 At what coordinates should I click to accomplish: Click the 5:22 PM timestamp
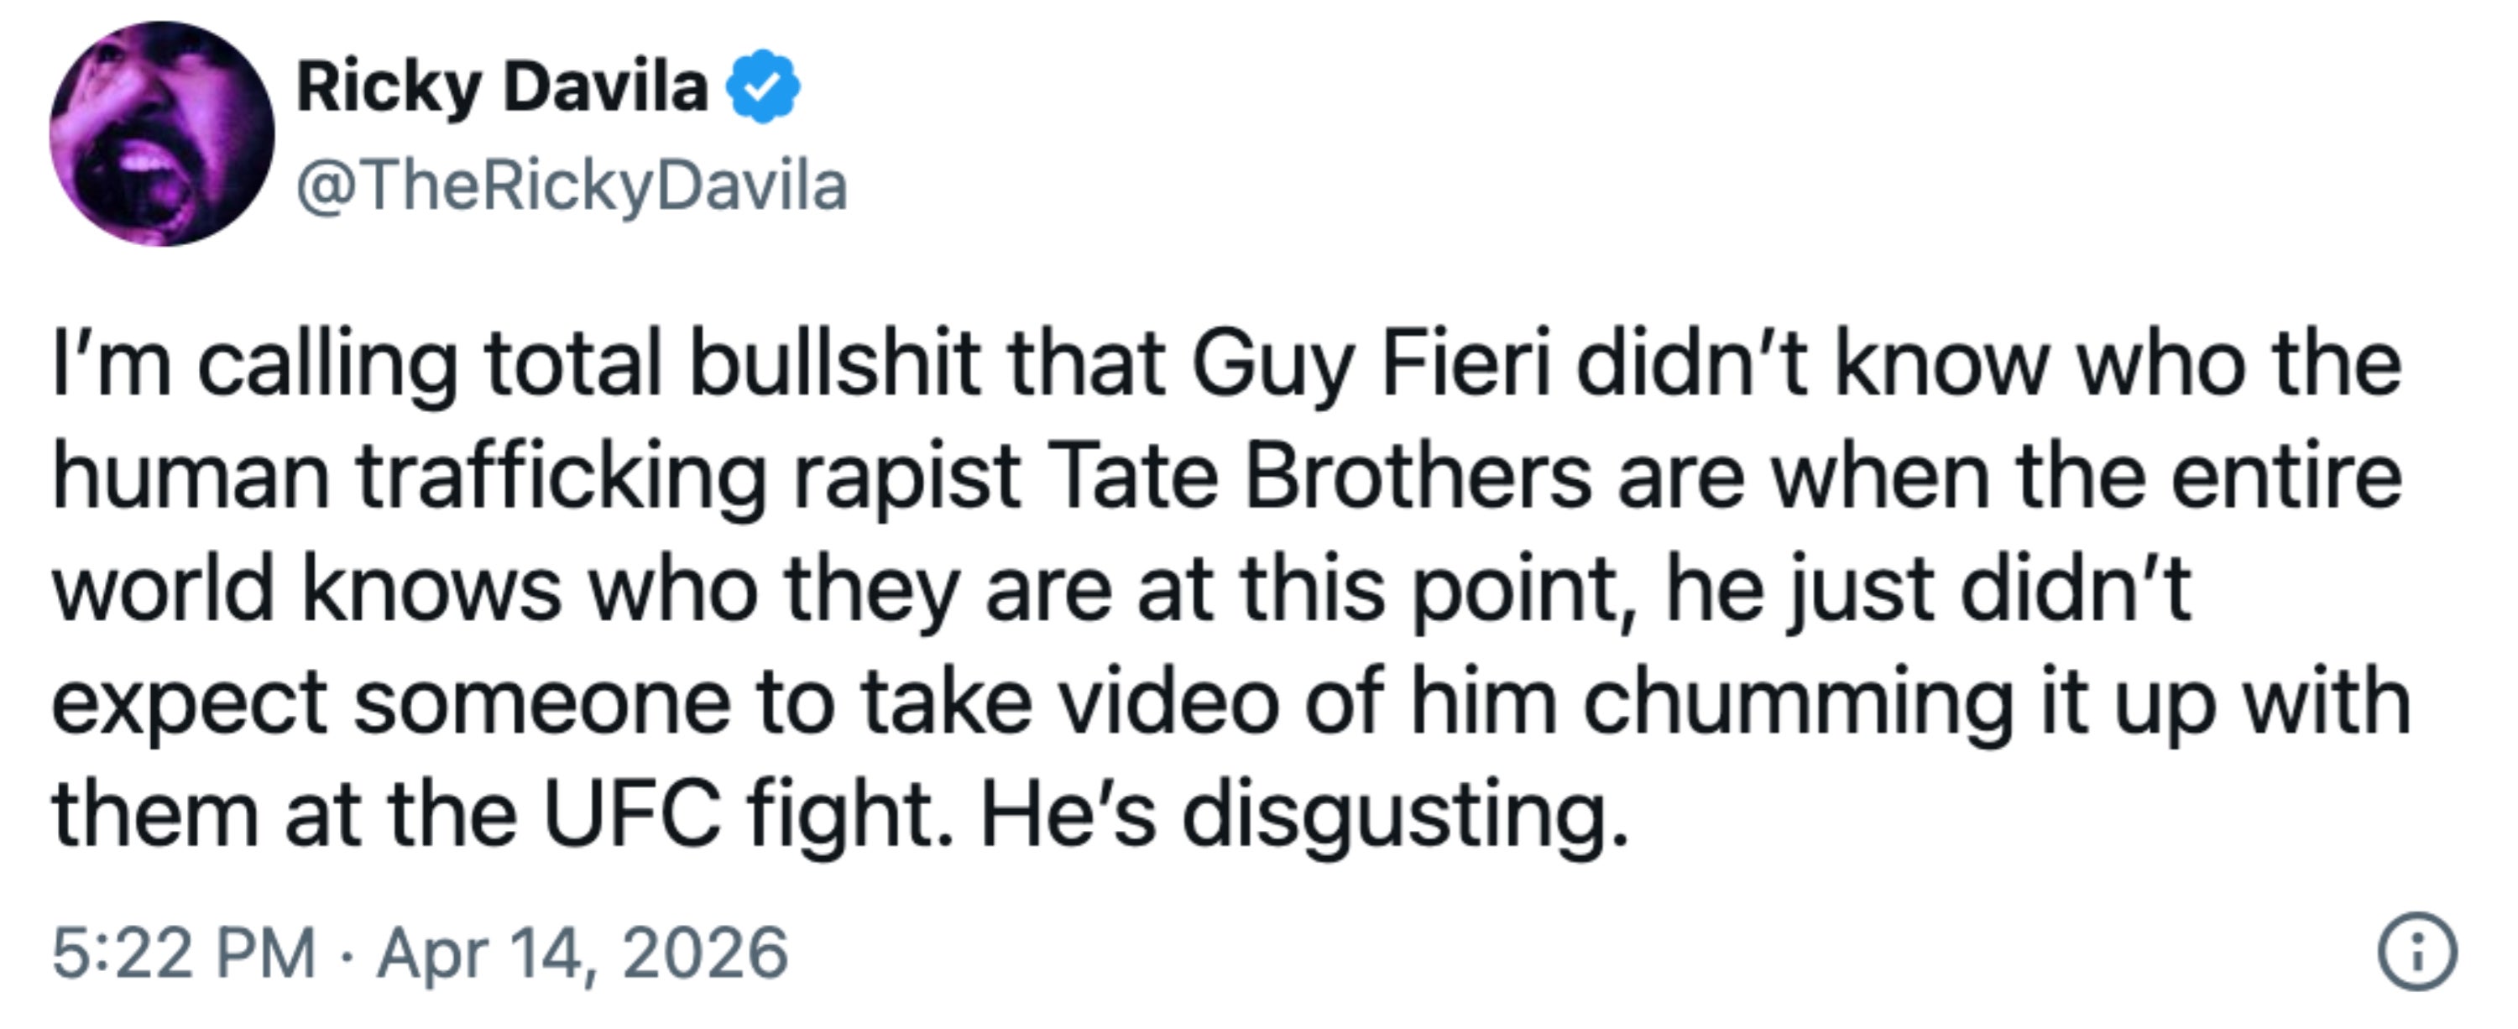coord(184,953)
